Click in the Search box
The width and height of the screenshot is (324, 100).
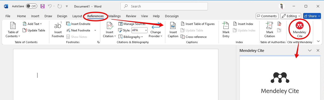(x=164, y=6)
